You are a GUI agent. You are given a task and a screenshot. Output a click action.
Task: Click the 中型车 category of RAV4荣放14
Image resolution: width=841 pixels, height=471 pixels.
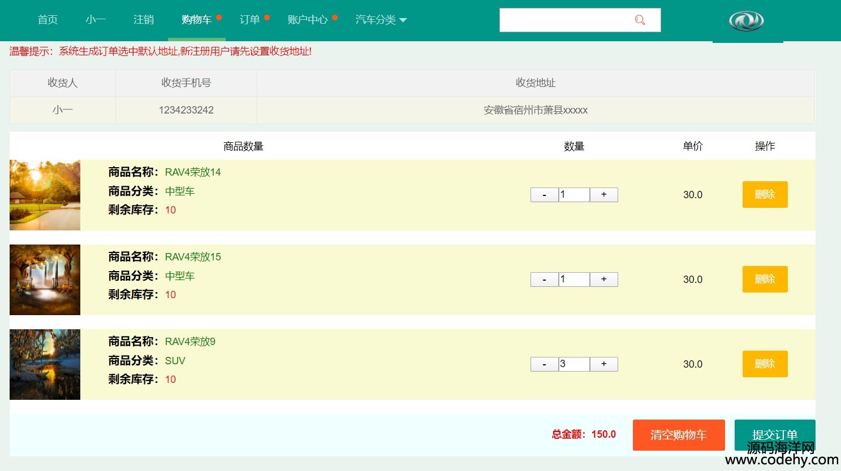[x=180, y=191]
